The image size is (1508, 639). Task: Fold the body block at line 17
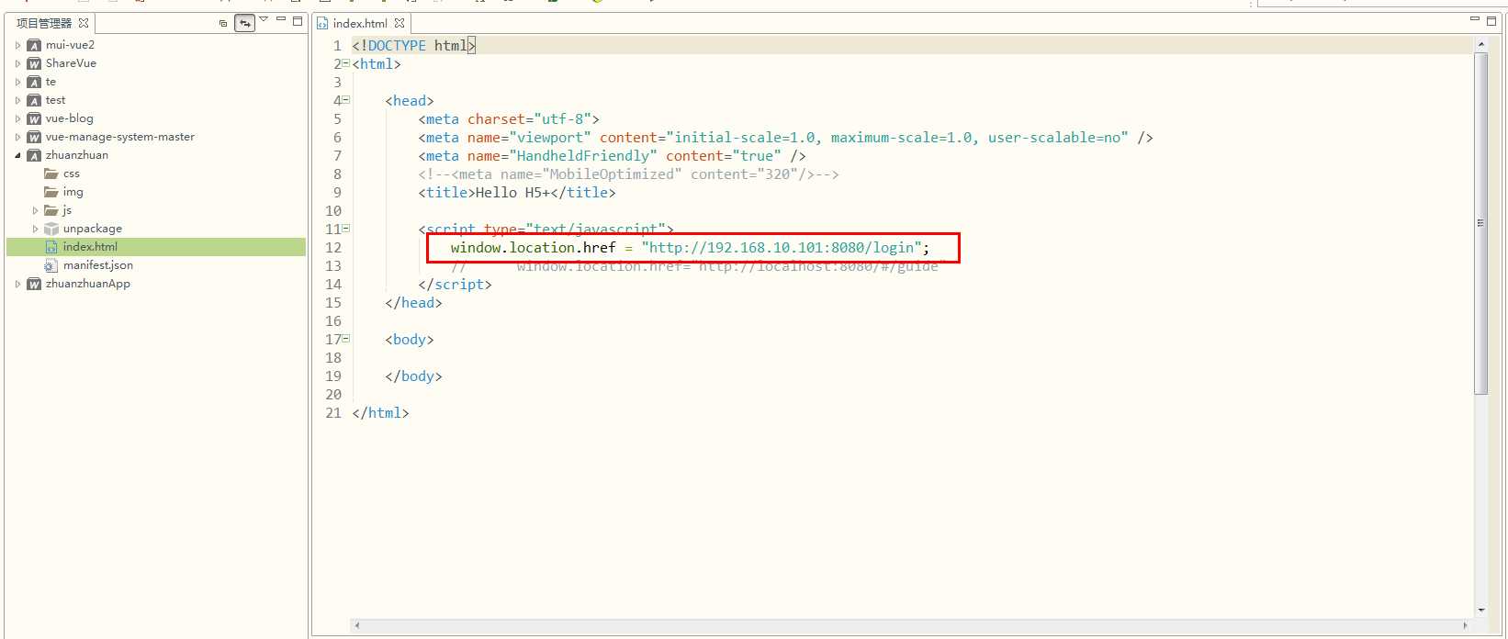[346, 339]
